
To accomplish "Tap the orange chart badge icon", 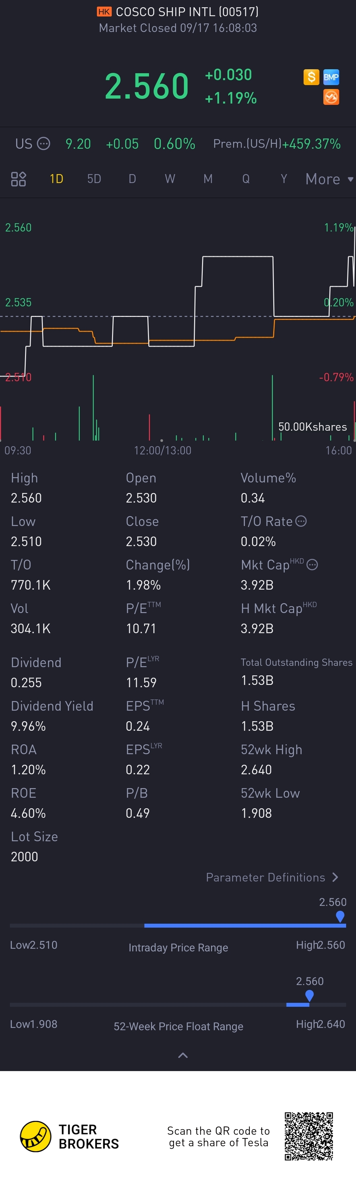I will pos(331,97).
